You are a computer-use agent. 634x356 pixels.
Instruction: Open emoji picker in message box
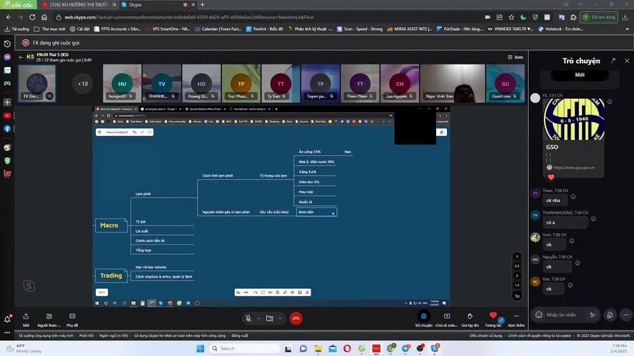tap(538, 315)
